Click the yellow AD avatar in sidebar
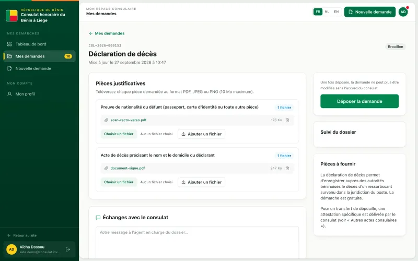 (11, 250)
